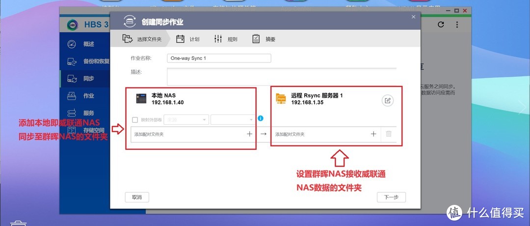Click the 服务 sidebar icon

tap(72, 113)
